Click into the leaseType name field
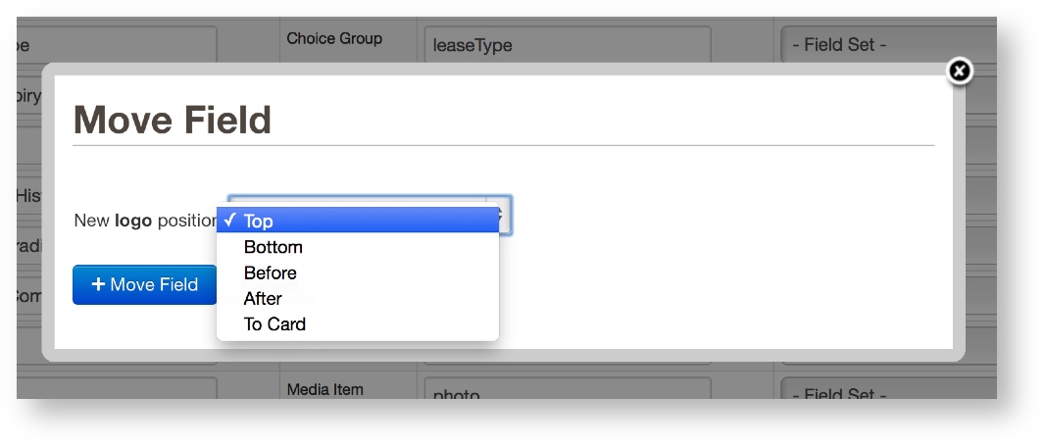The width and height of the screenshot is (1044, 446). (x=567, y=45)
